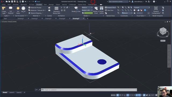Open the World coordinate system dropdown

click(x=127, y=13)
